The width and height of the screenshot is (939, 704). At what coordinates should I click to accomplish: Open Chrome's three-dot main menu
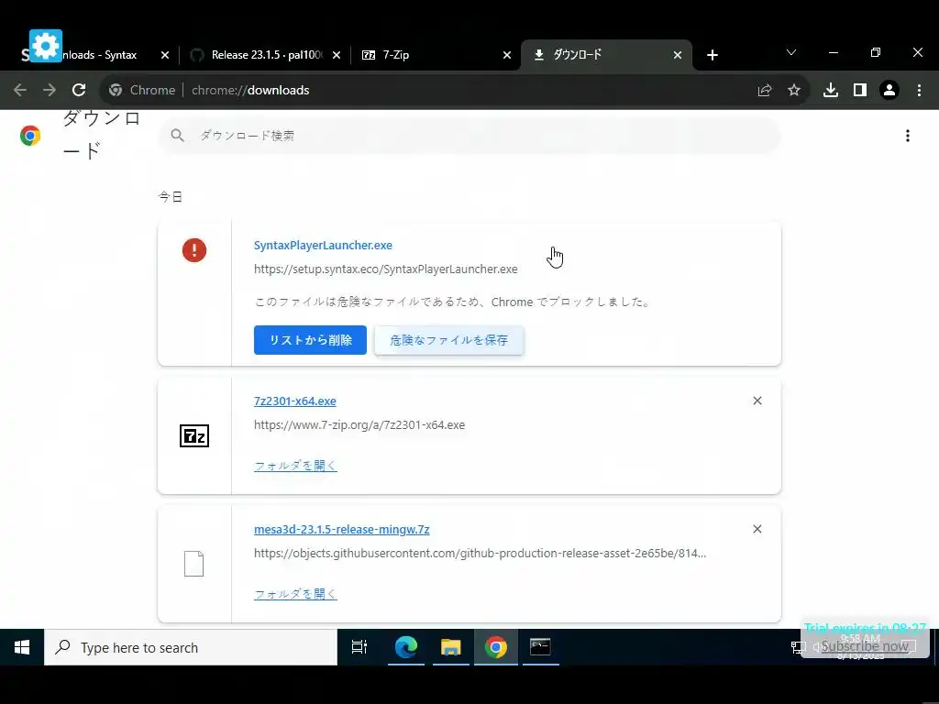919,90
